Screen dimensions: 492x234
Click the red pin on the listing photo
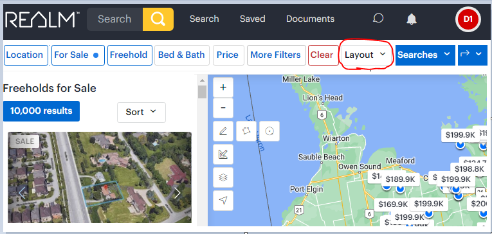(105, 188)
